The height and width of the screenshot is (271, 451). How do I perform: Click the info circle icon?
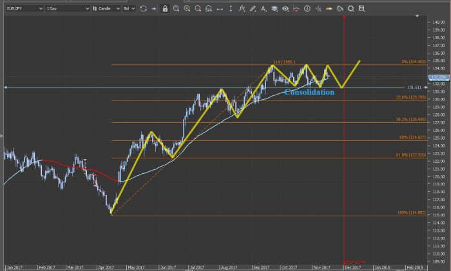pyautogui.click(x=307, y=8)
